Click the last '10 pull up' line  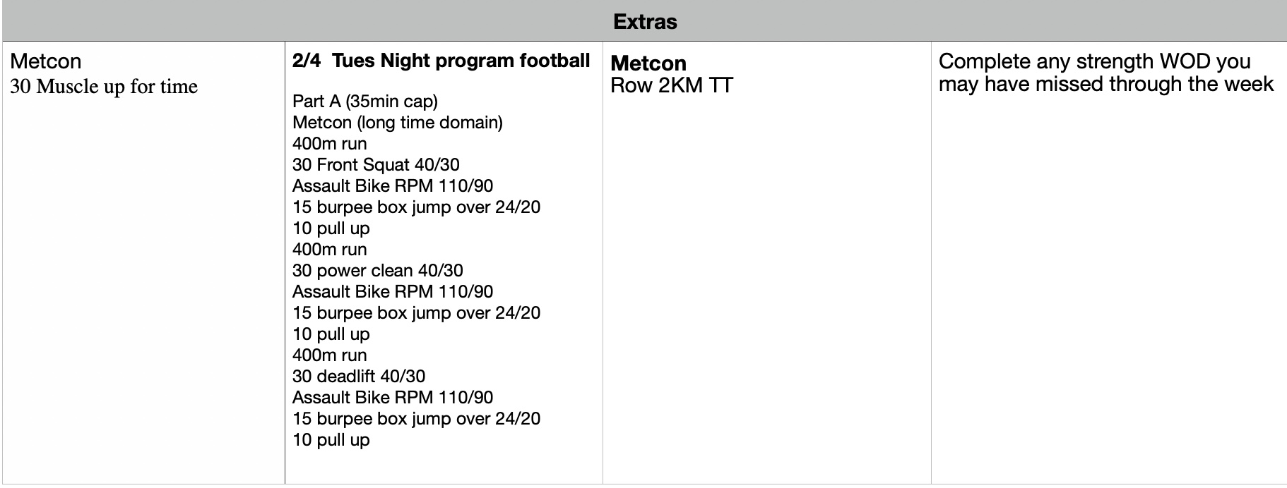tap(331, 440)
